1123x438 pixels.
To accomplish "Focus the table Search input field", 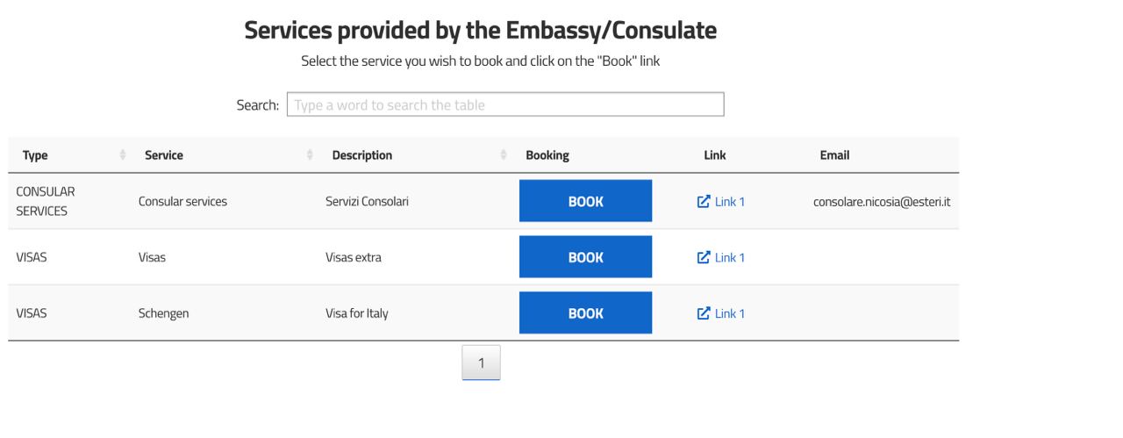I will tap(505, 105).
